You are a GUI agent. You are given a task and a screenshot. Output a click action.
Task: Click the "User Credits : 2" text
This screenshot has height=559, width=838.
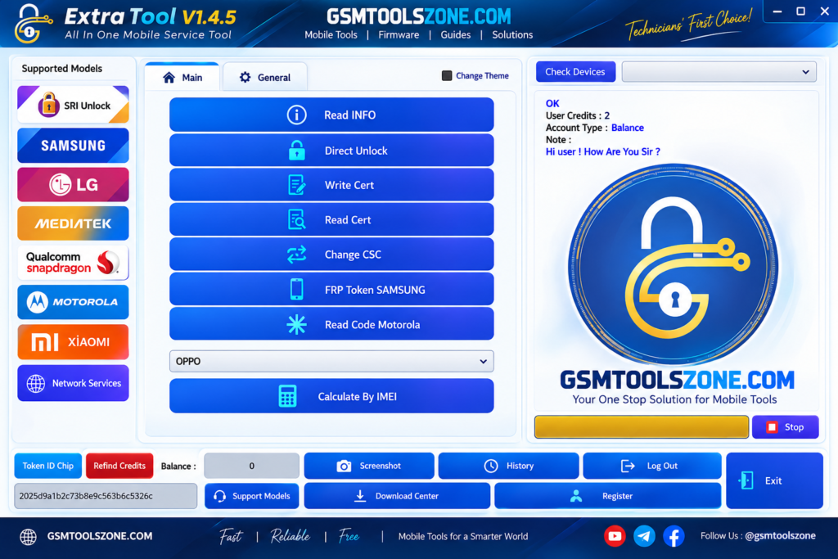pyautogui.click(x=578, y=115)
